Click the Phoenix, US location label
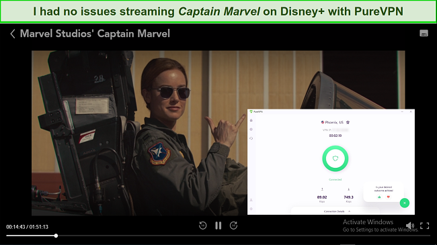437x245 pixels. tap(334, 122)
